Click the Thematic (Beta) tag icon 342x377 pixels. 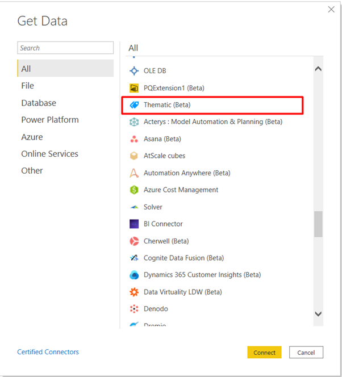[x=134, y=105]
